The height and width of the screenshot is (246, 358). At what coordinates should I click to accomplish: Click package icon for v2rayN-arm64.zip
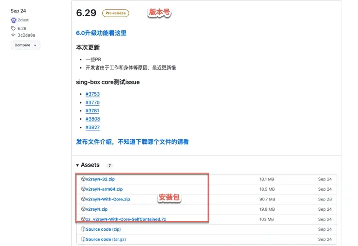83,189
